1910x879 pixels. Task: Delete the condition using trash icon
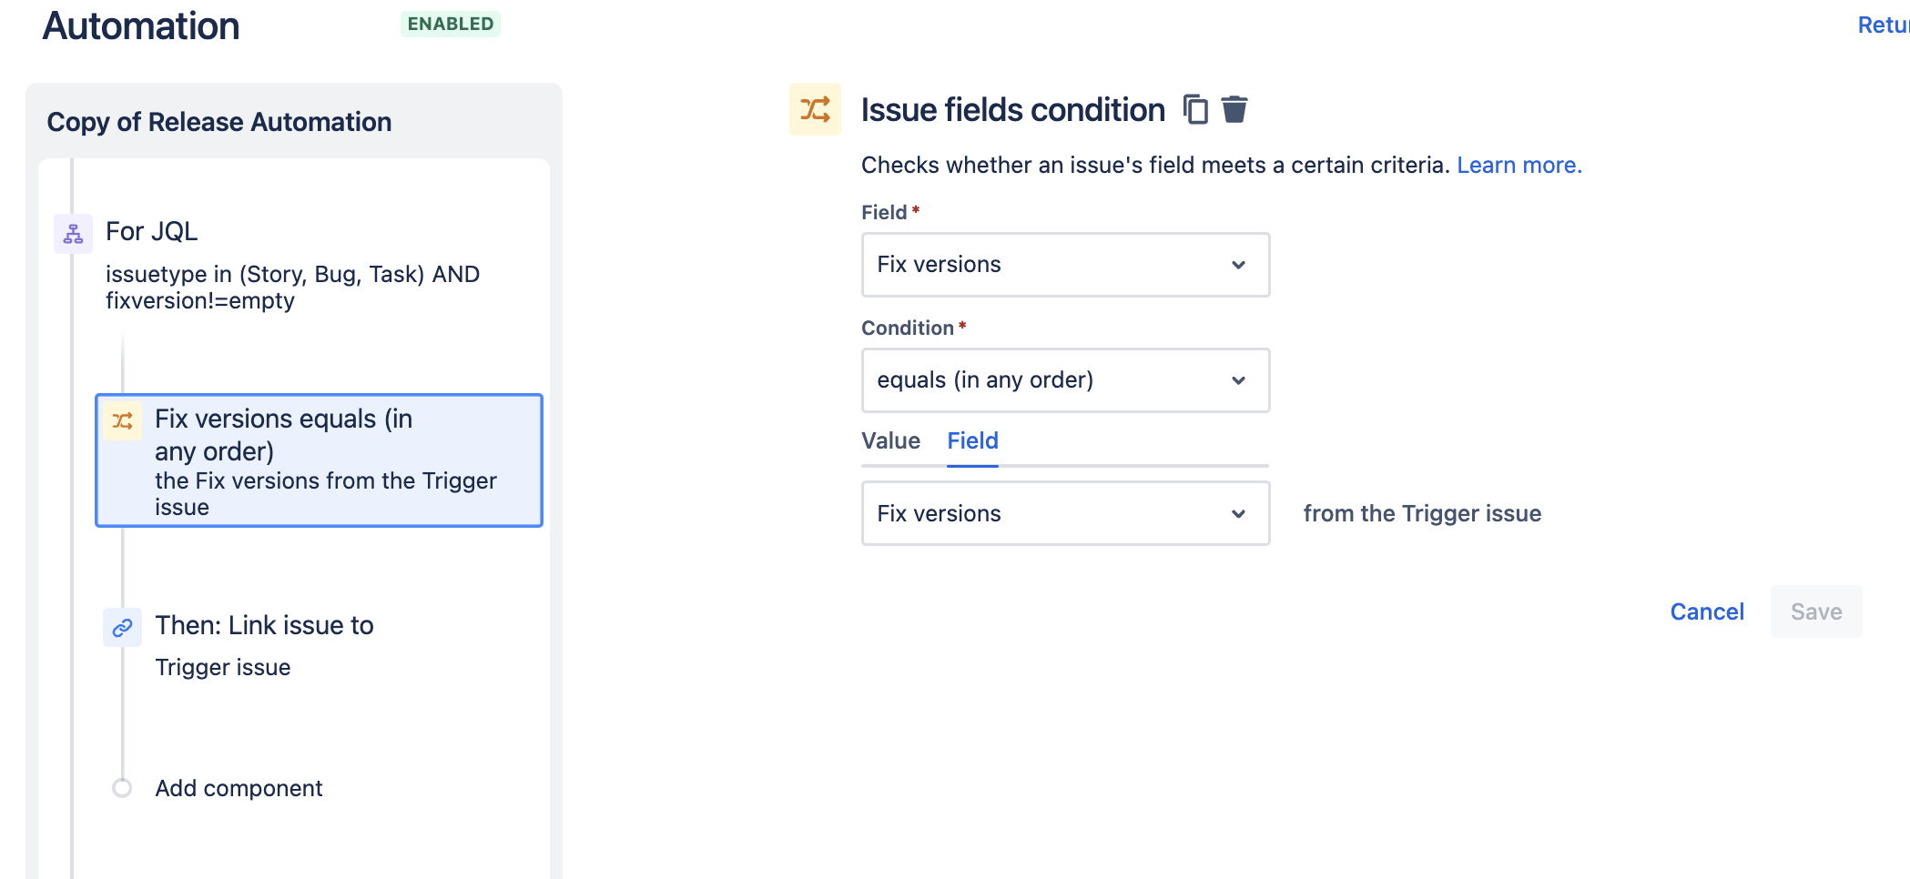click(x=1234, y=109)
